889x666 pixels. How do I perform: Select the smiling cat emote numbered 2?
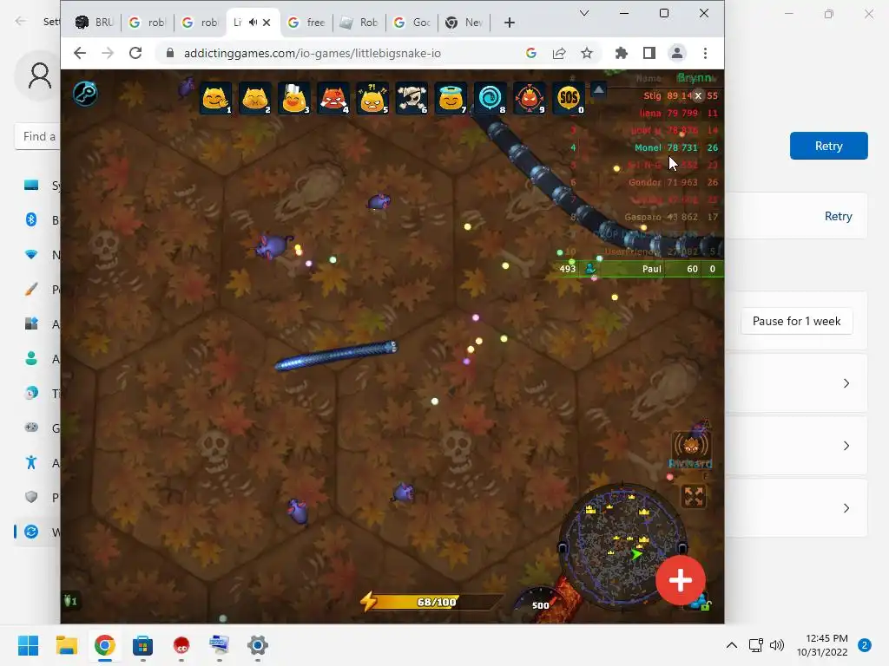coord(255,99)
